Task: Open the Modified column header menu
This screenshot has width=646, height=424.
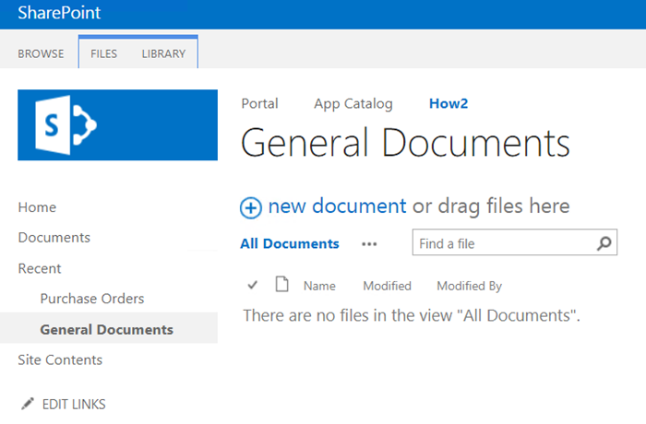Action: click(387, 286)
